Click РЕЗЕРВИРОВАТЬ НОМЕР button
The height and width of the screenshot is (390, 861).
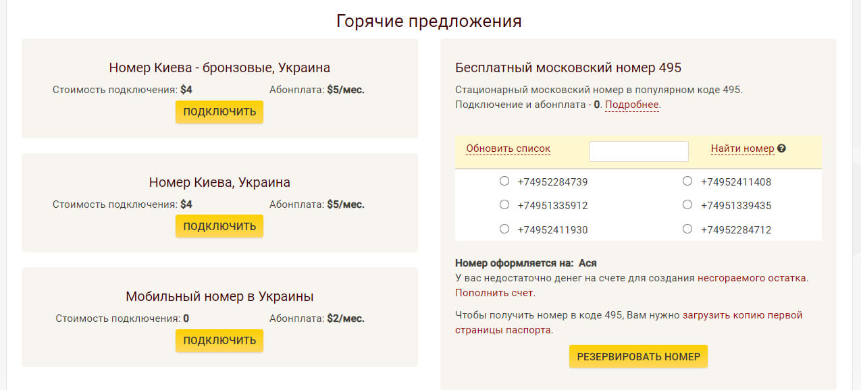pos(638,356)
